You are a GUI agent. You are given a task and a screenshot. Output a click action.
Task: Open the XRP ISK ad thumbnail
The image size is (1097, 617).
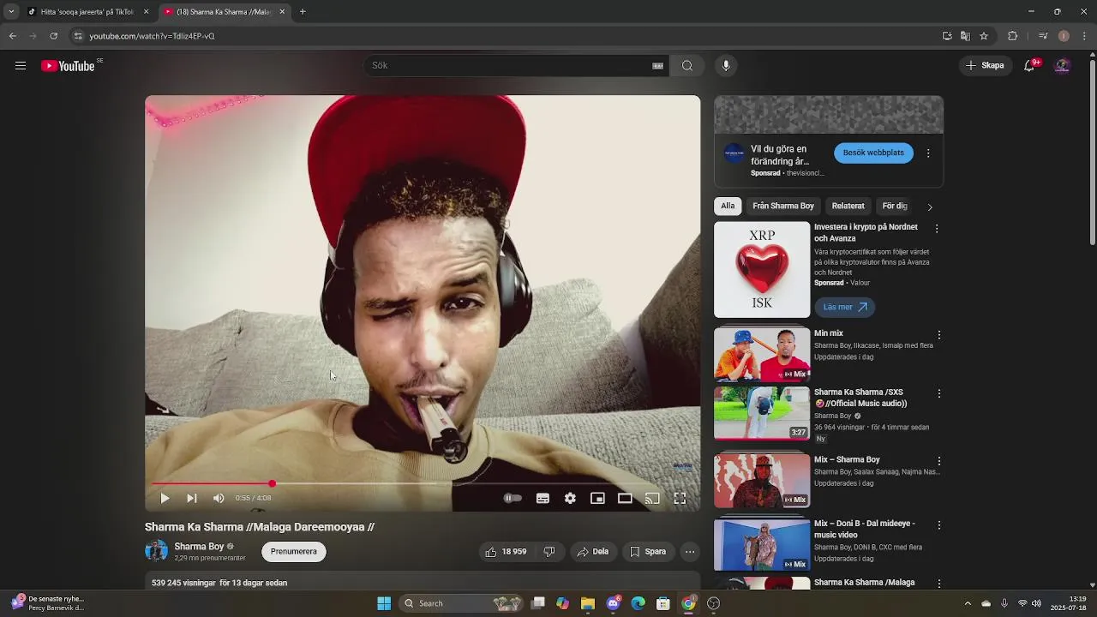point(762,270)
